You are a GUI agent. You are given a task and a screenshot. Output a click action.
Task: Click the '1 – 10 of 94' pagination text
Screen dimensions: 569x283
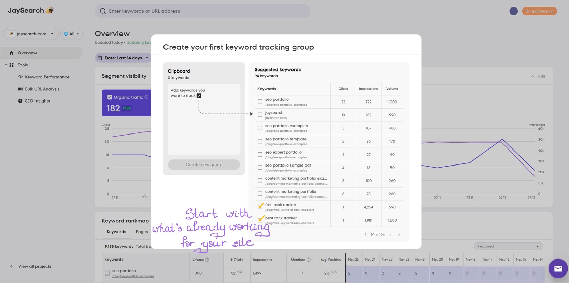coord(374,235)
